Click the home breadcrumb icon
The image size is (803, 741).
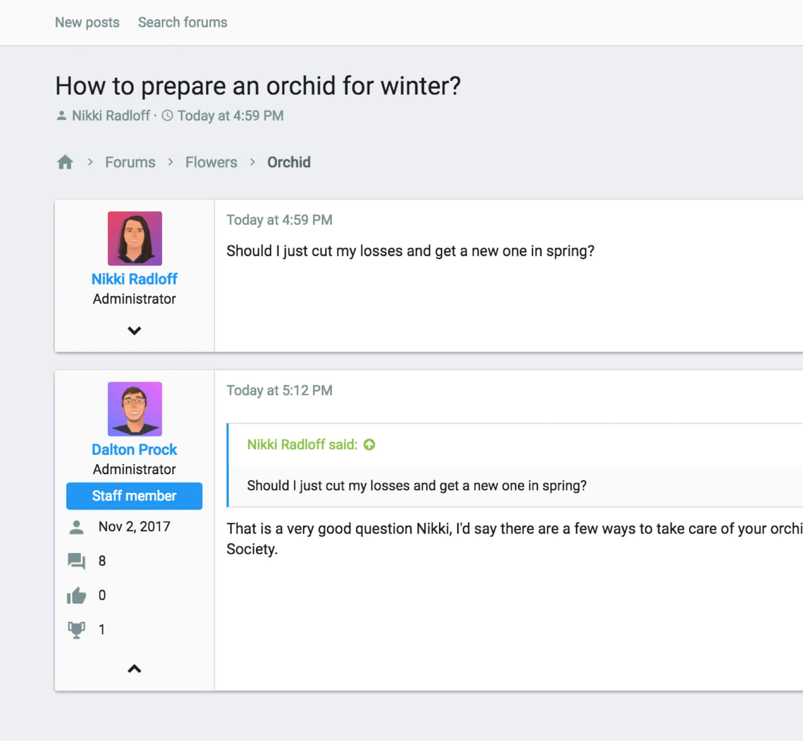(x=65, y=162)
